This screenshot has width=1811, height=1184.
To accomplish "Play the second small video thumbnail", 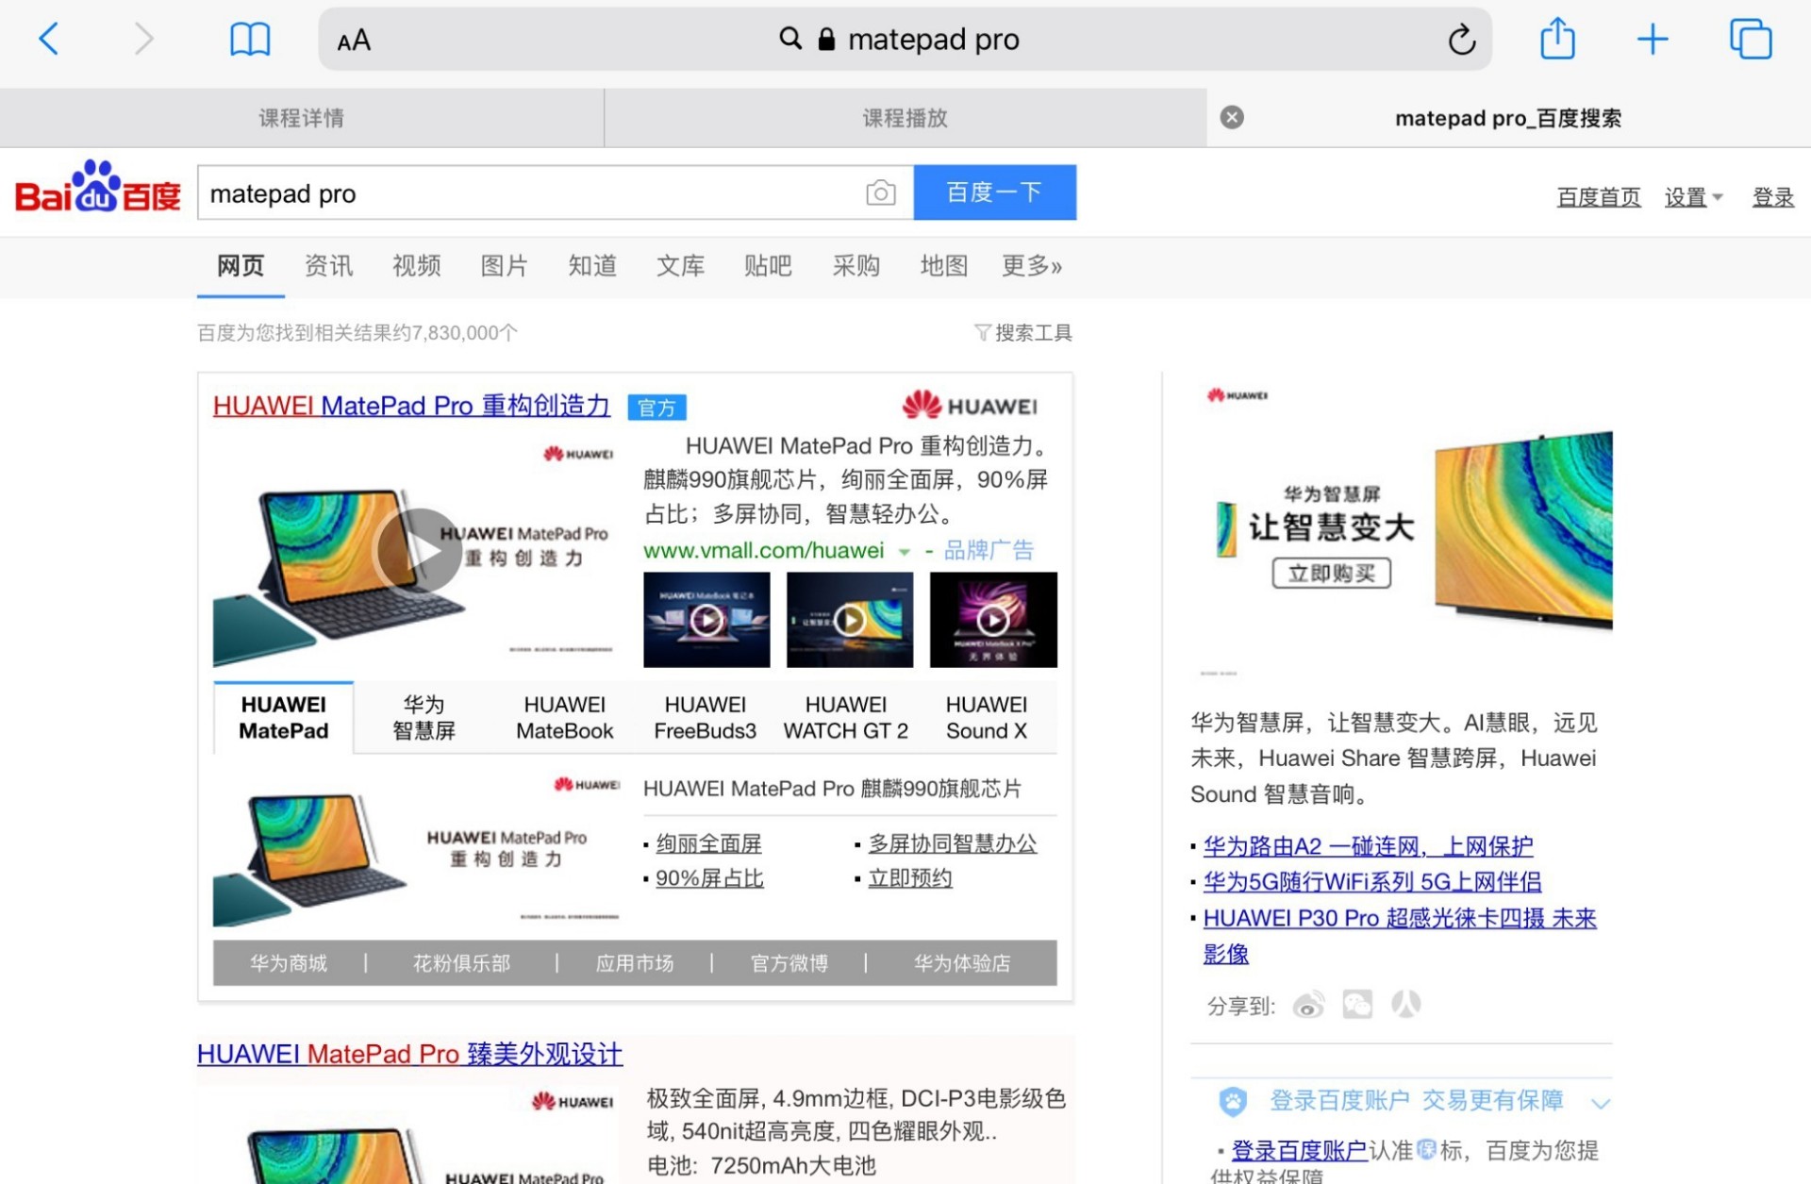I will click(x=850, y=620).
